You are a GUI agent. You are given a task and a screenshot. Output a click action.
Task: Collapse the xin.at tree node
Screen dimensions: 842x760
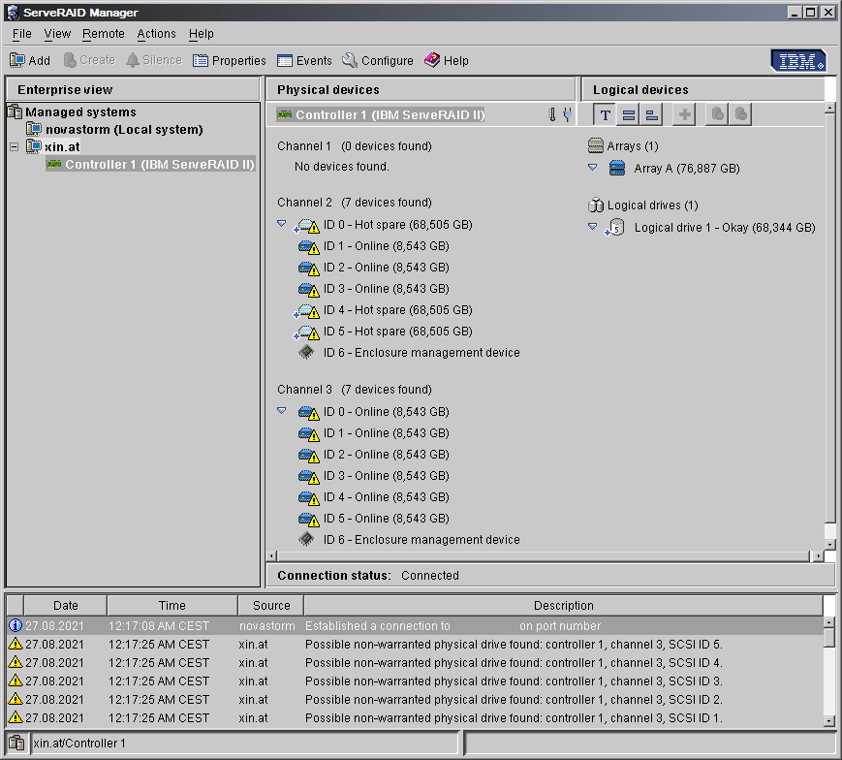pos(15,146)
